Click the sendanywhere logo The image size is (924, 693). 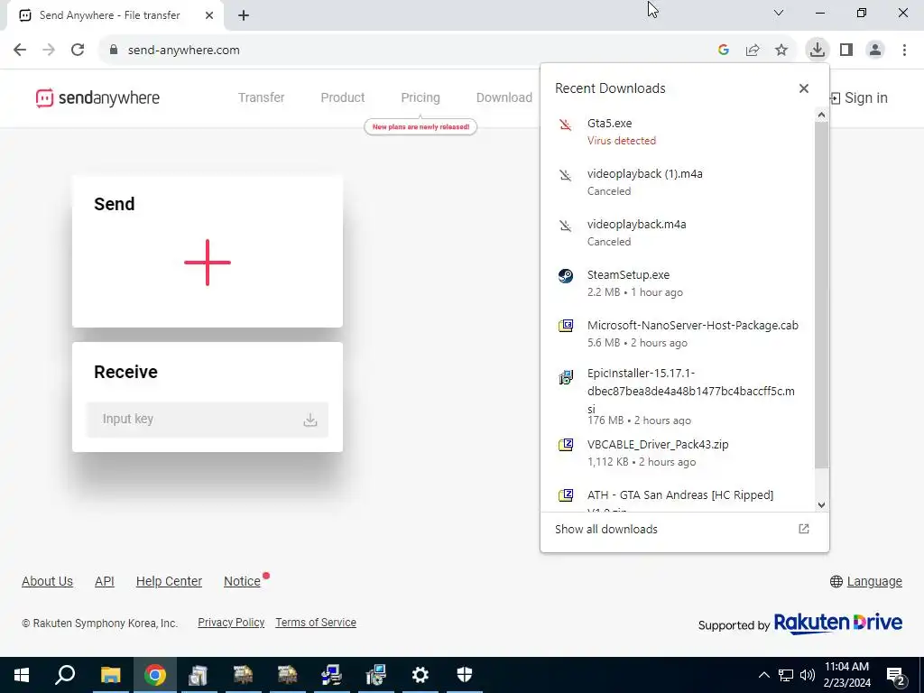click(97, 97)
